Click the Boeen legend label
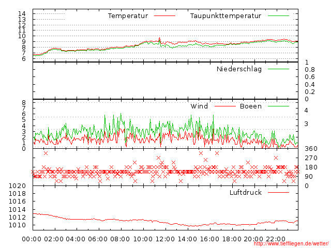This screenshot has height=248, width=331. pos(250,106)
